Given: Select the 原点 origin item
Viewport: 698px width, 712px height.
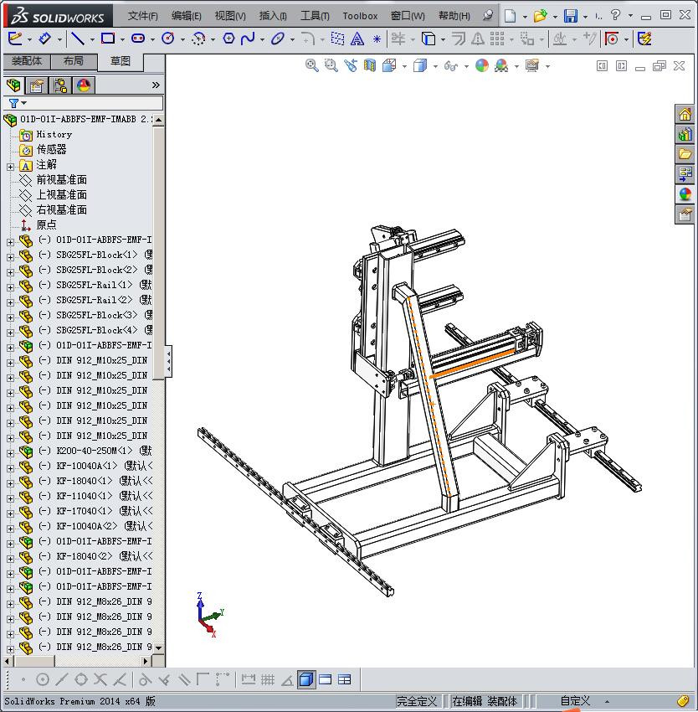Looking at the screenshot, I should [x=46, y=224].
